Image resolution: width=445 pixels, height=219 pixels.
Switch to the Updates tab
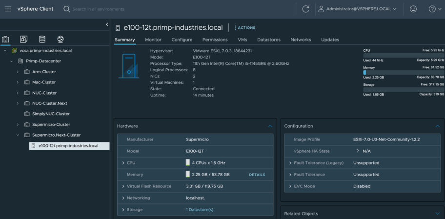pyautogui.click(x=330, y=40)
